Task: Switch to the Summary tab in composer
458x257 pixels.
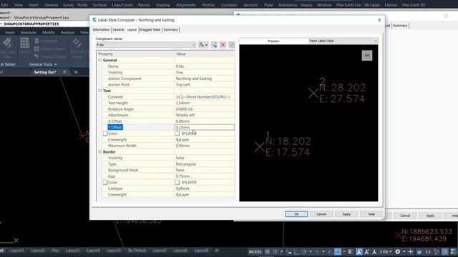Action: pyautogui.click(x=170, y=30)
